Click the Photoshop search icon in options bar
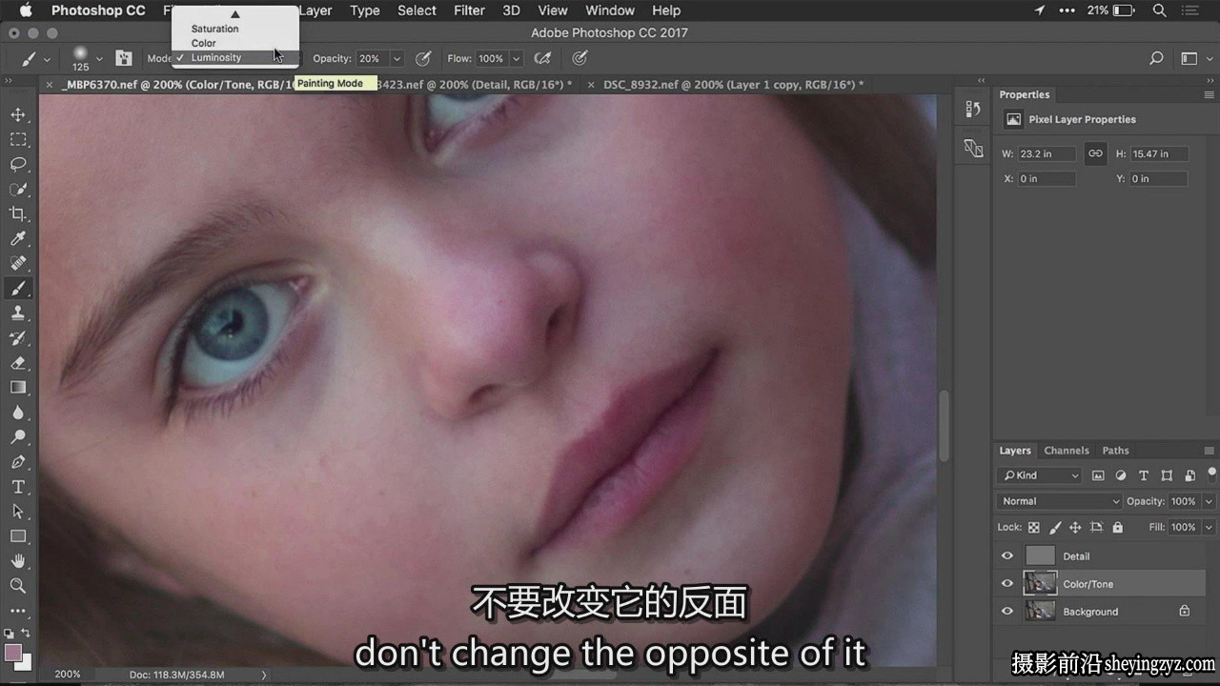The width and height of the screenshot is (1220, 686). [x=1156, y=58]
